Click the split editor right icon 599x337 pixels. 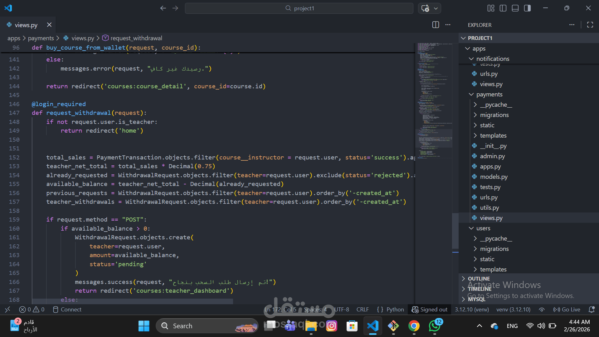tap(436, 25)
